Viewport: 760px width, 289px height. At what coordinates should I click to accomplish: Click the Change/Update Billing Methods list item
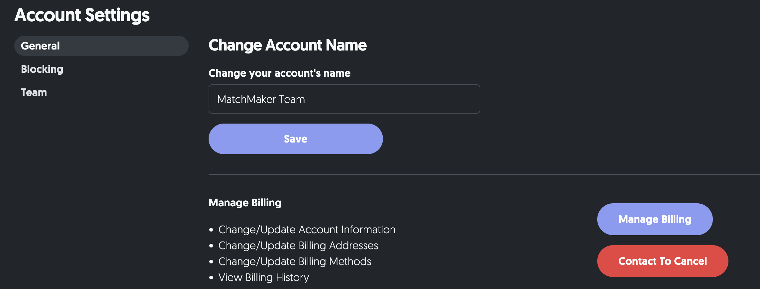tap(295, 261)
